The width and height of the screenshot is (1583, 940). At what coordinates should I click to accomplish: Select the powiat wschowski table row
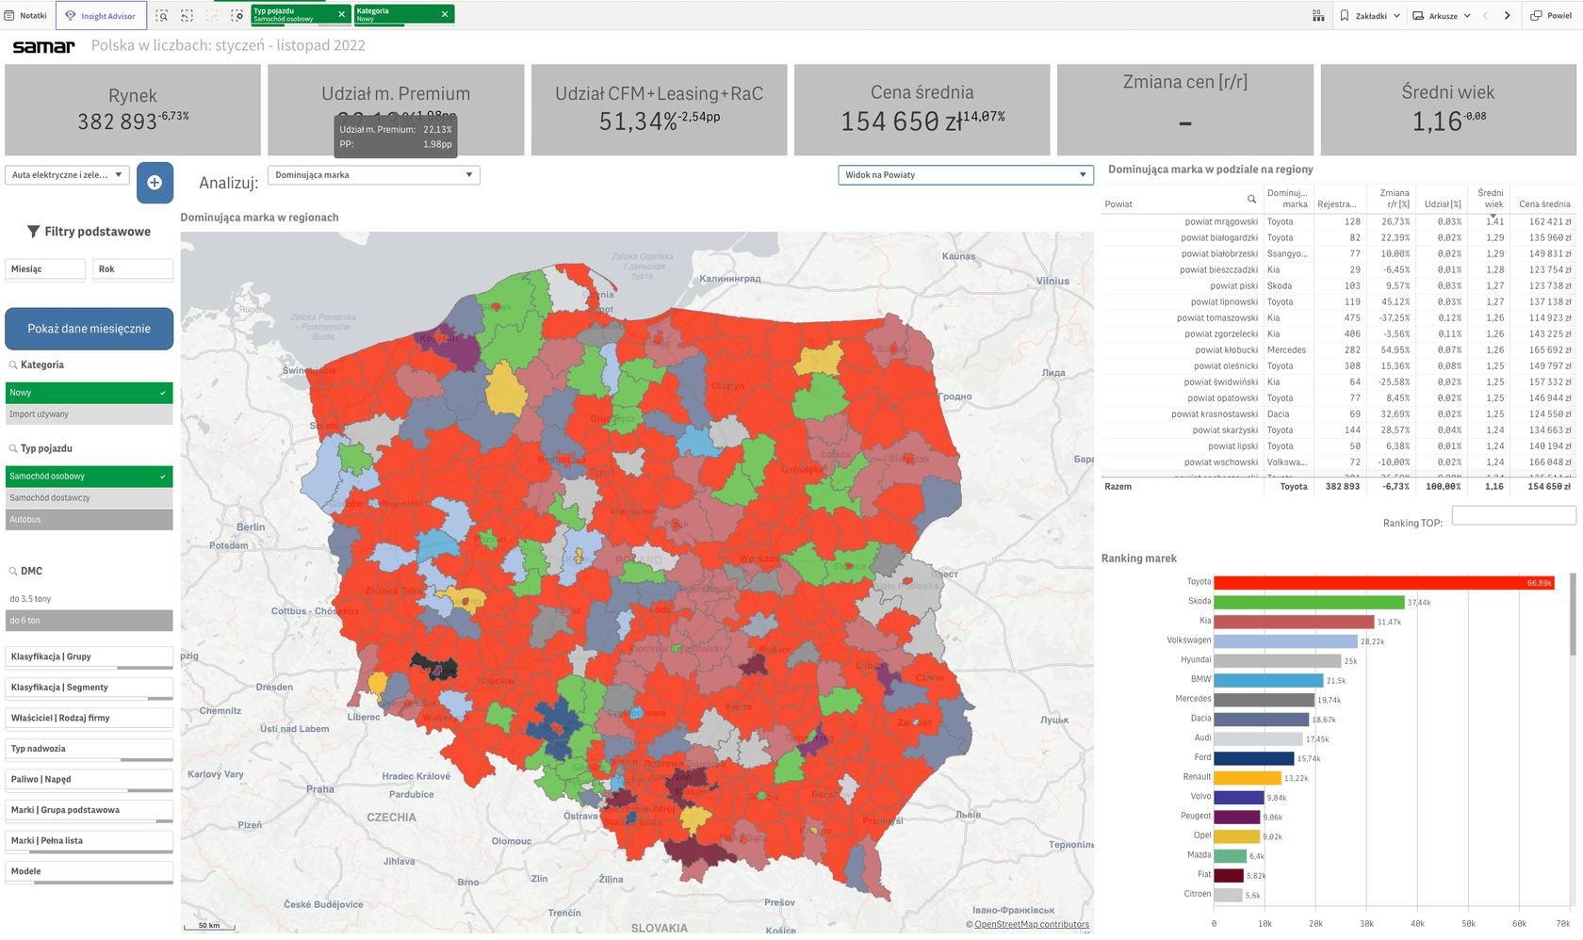[1338, 462]
